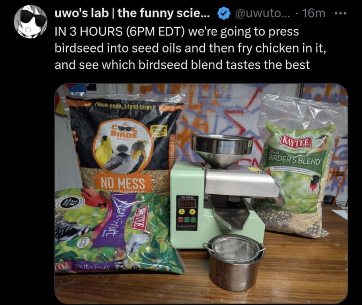Open the uwo's lab display name link

(132, 14)
